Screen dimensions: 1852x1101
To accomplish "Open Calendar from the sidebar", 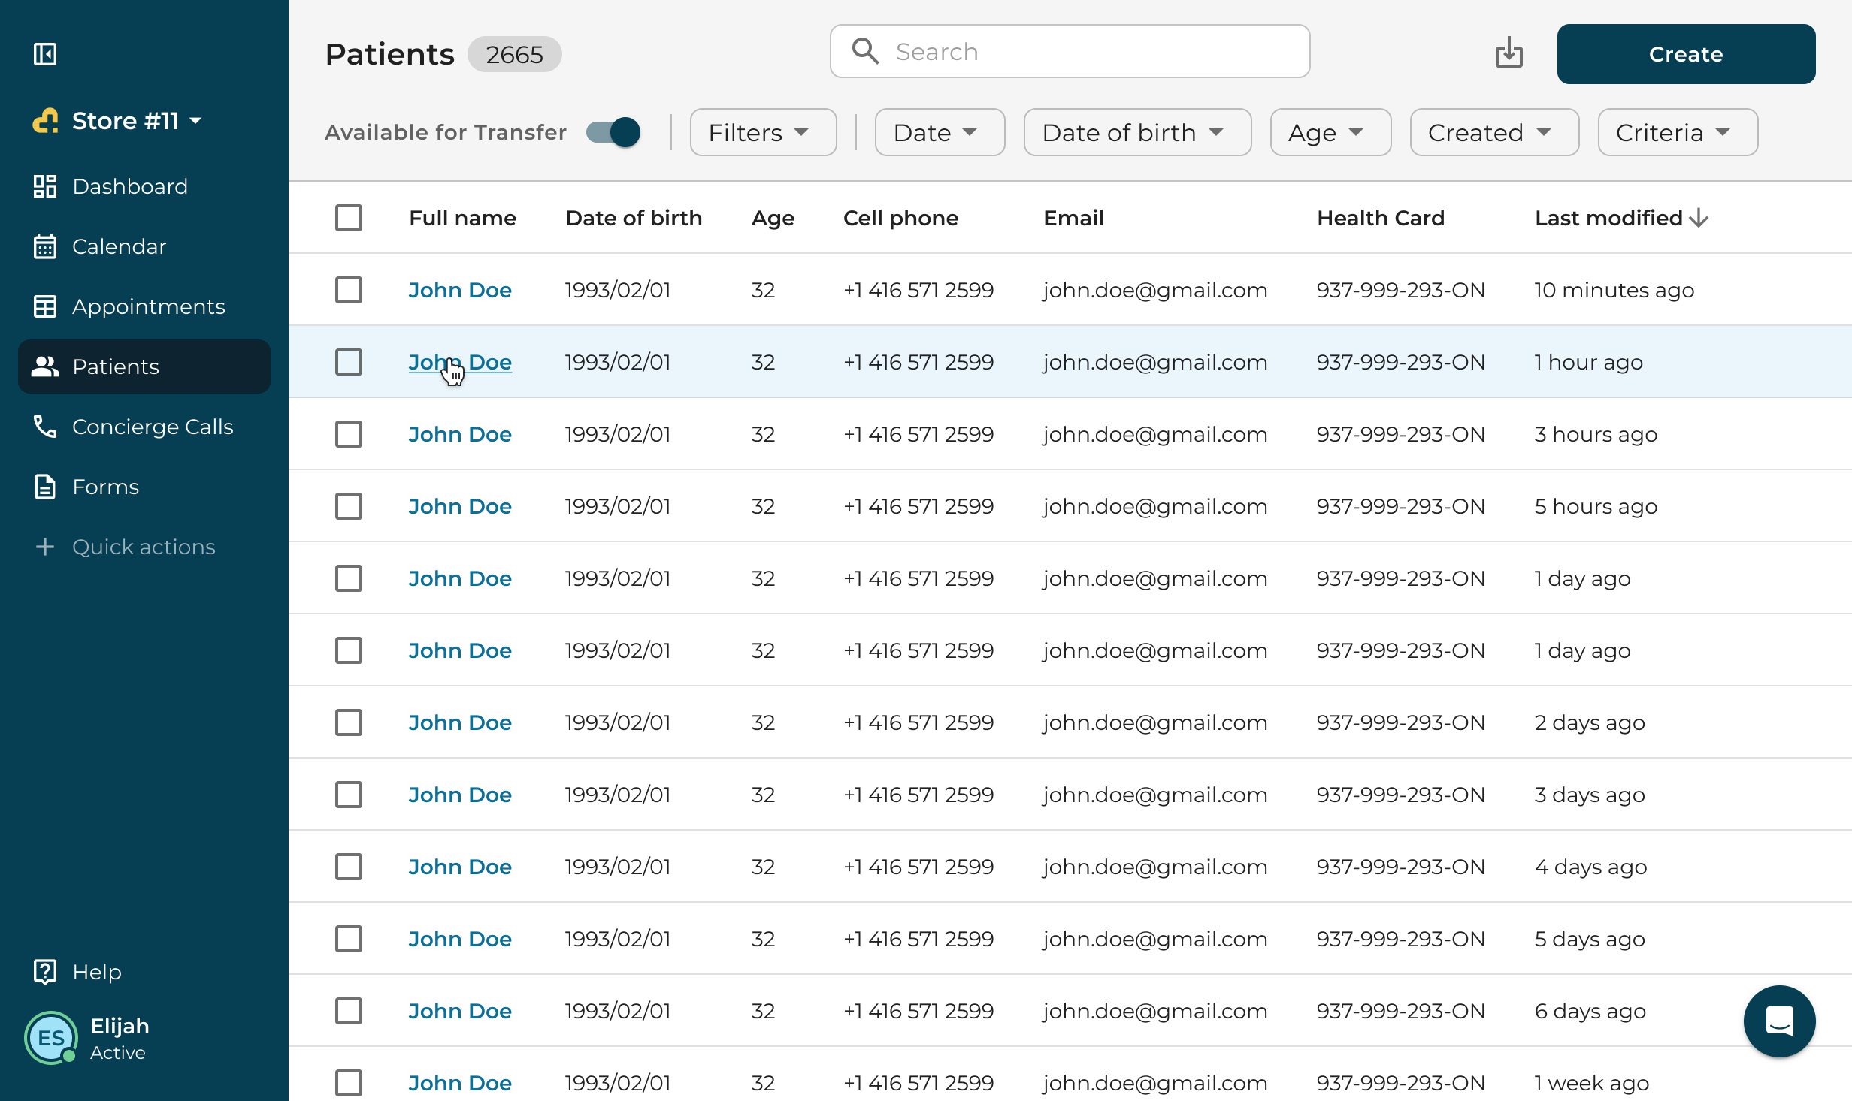I will point(144,246).
